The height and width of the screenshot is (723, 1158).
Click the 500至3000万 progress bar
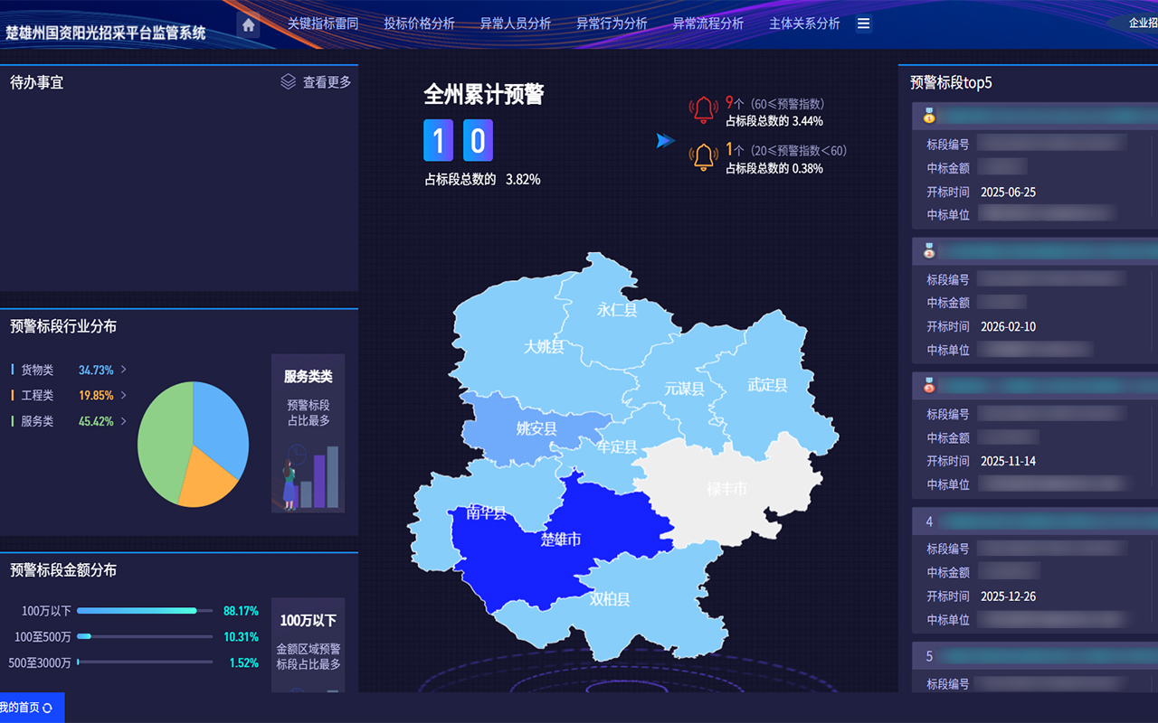(x=145, y=662)
